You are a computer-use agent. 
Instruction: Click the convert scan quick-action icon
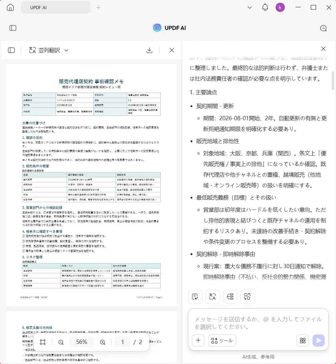pos(247,297)
